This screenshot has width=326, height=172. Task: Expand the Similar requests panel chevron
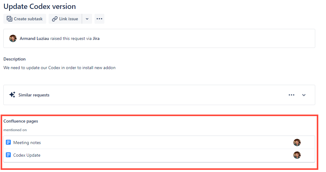click(304, 95)
